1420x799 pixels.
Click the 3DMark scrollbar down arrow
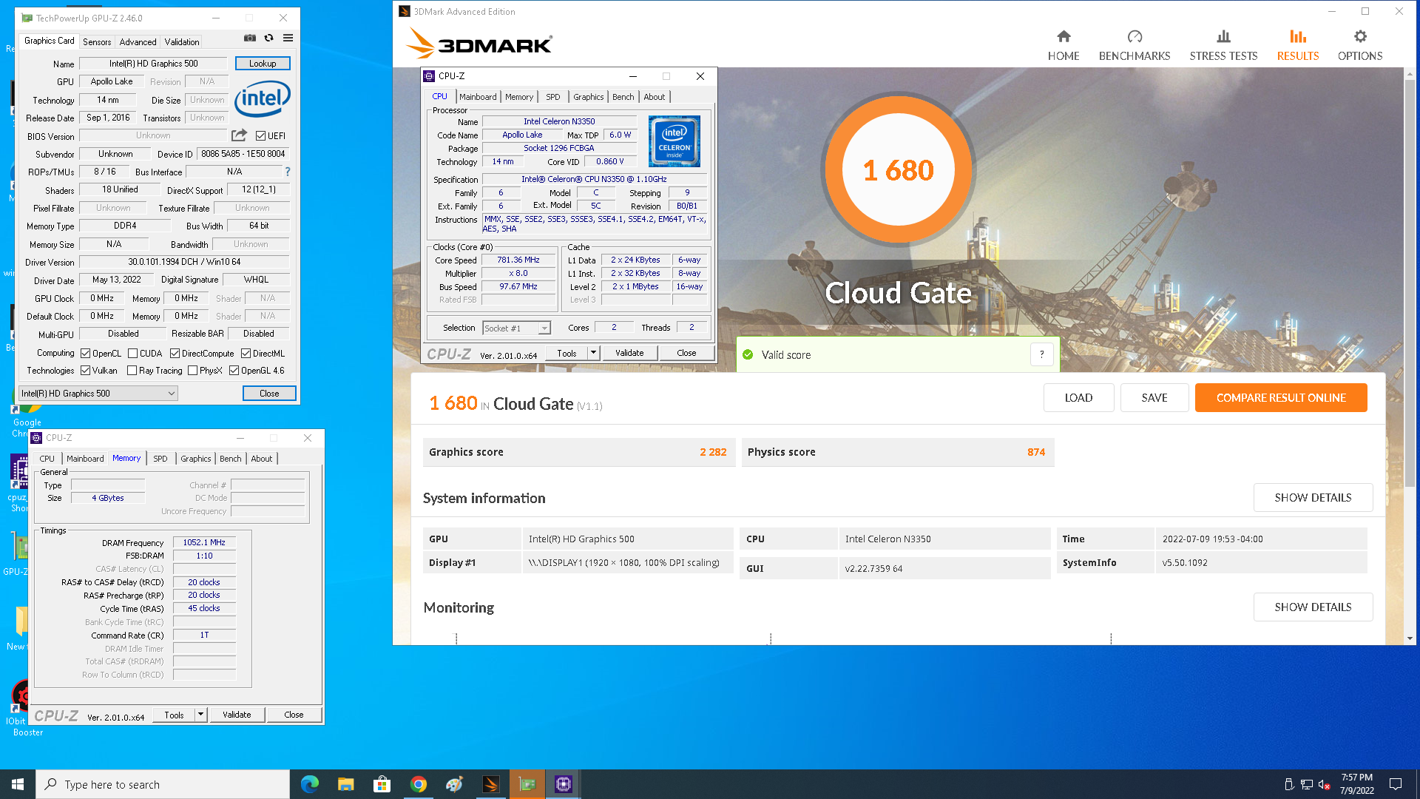[1410, 638]
